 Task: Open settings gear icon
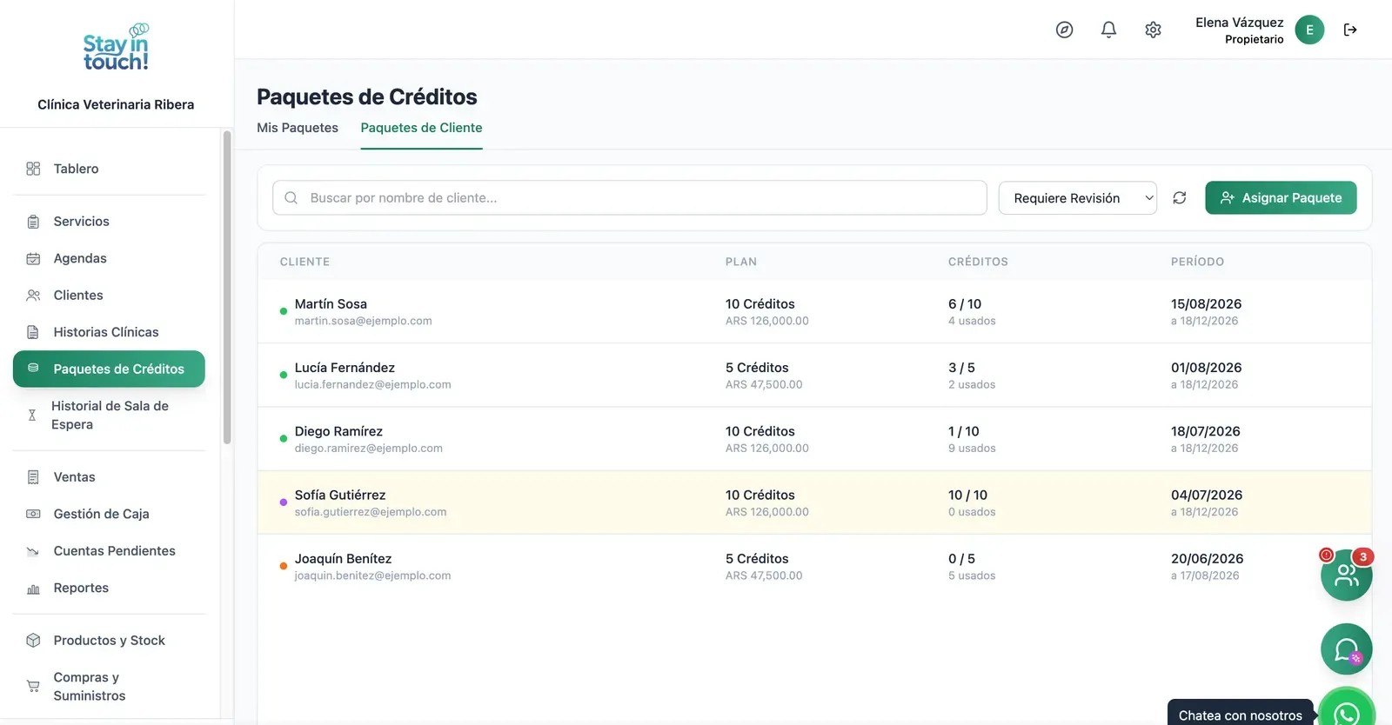(1153, 30)
